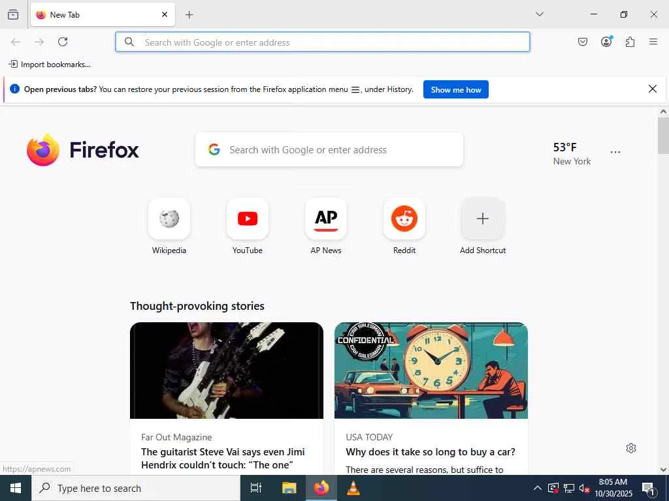The height and width of the screenshot is (501, 669).
Task: Close the New Tab tab
Action: tap(165, 14)
